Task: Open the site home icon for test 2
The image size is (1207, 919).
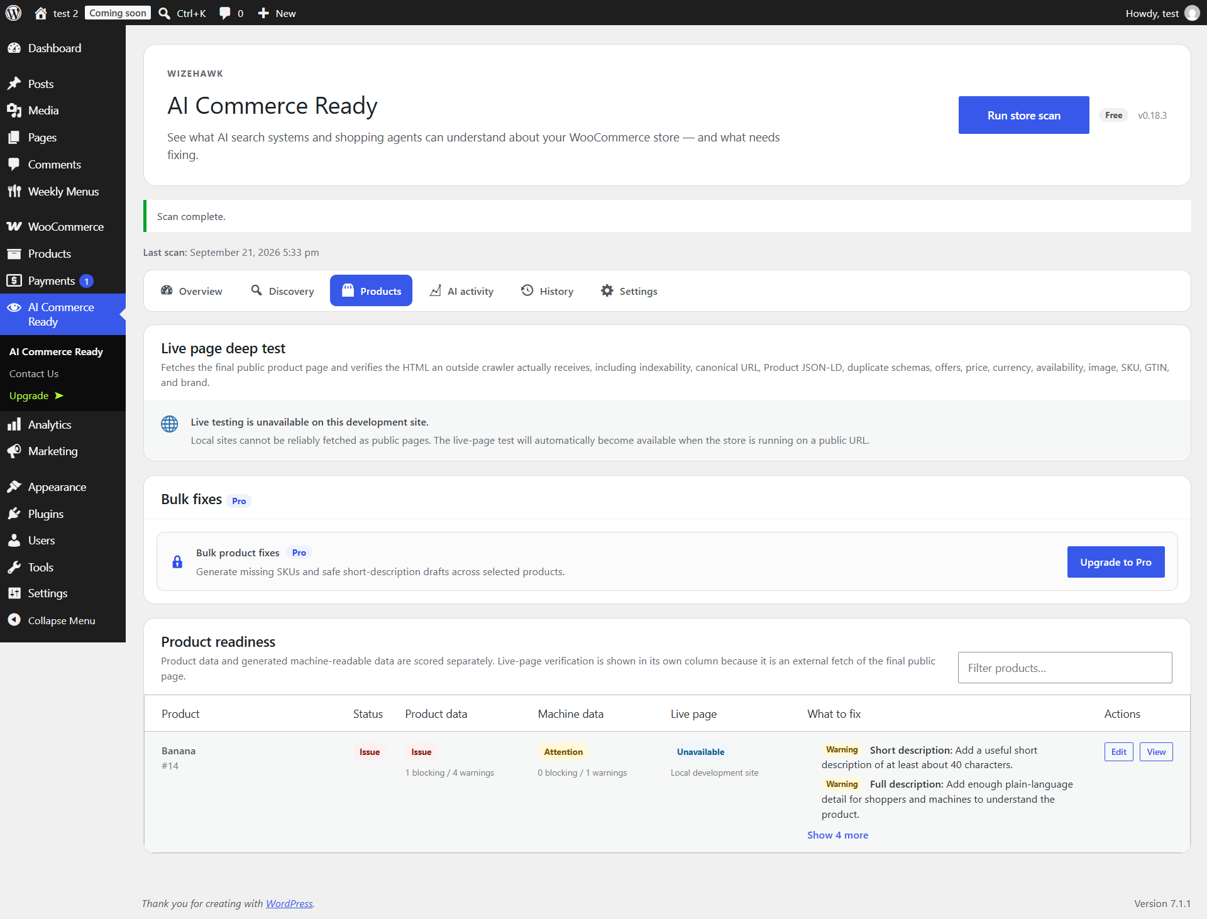Action: point(41,13)
